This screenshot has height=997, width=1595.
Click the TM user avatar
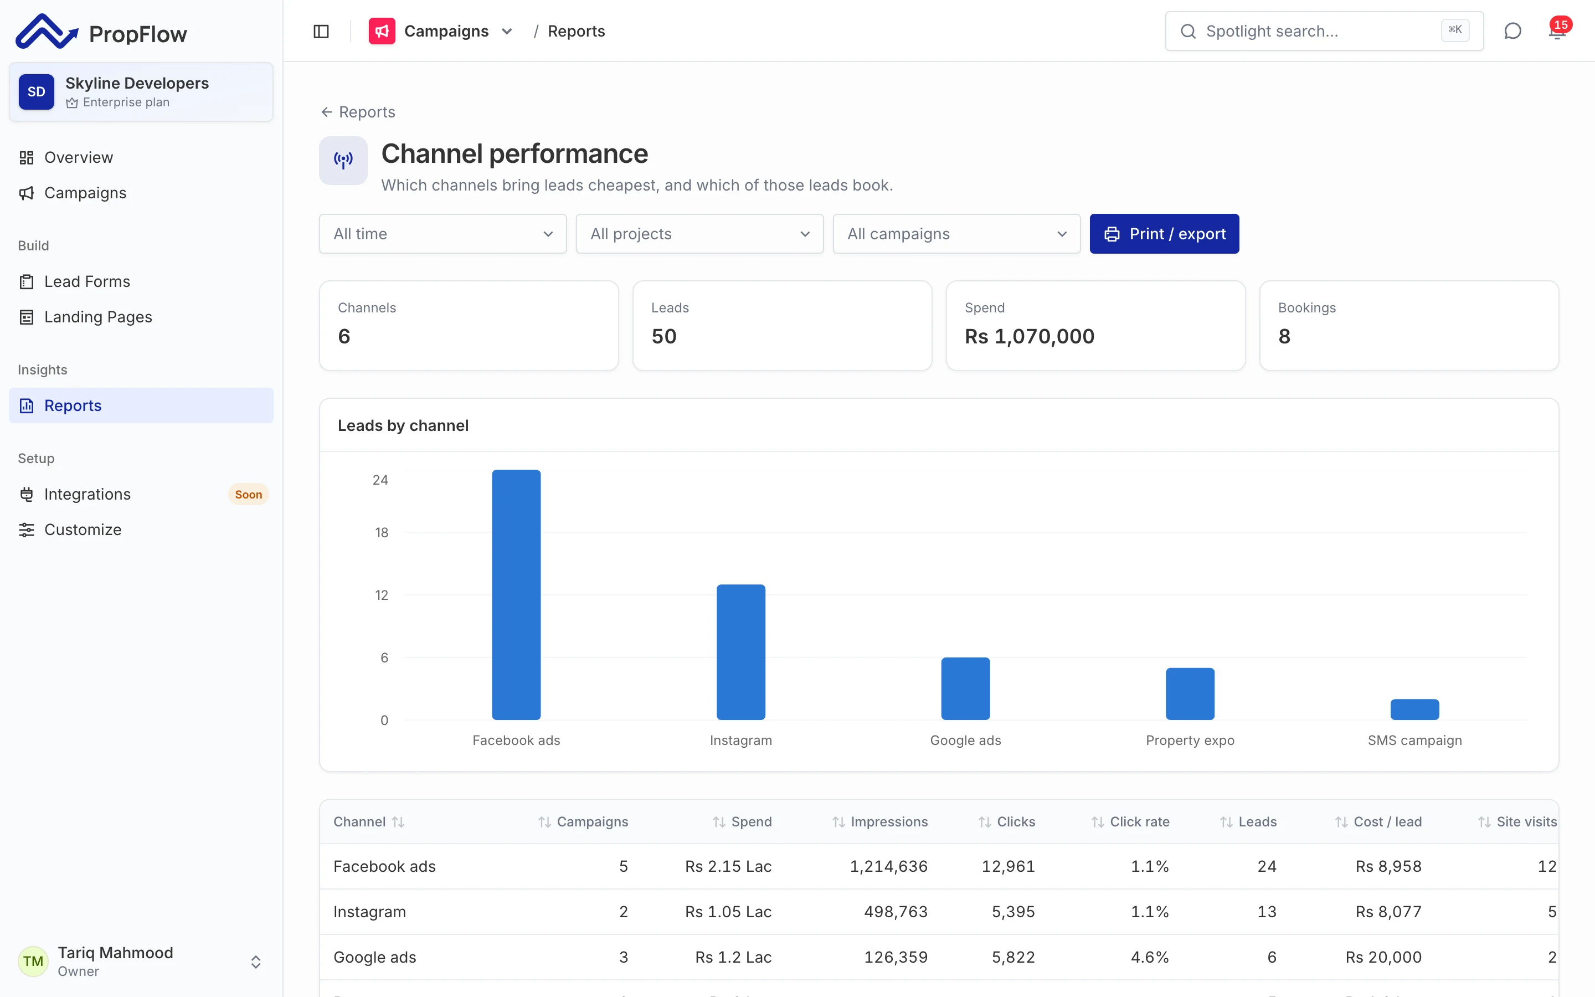click(33, 961)
